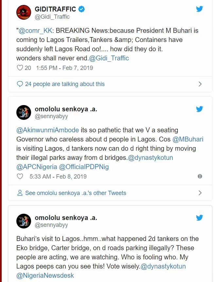Open the speech bubble icon for 24 people talking

click(x=20, y=84)
